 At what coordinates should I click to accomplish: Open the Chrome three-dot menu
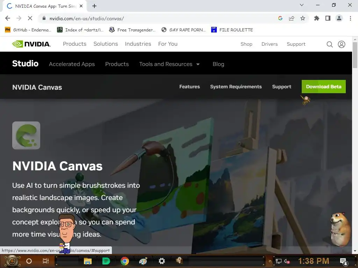click(x=350, y=18)
